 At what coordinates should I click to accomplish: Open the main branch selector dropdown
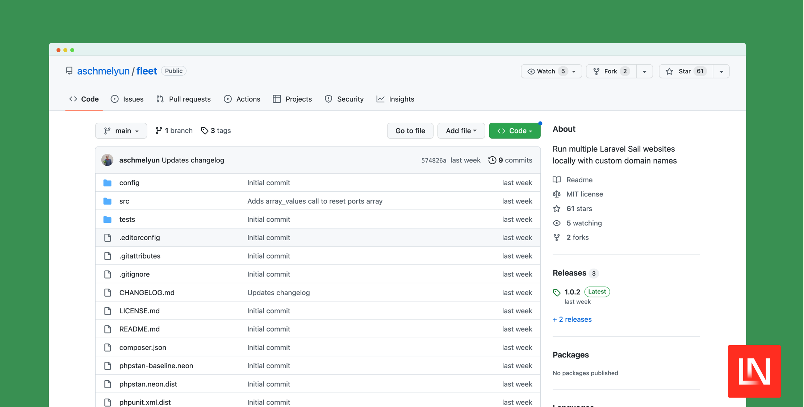(121, 131)
